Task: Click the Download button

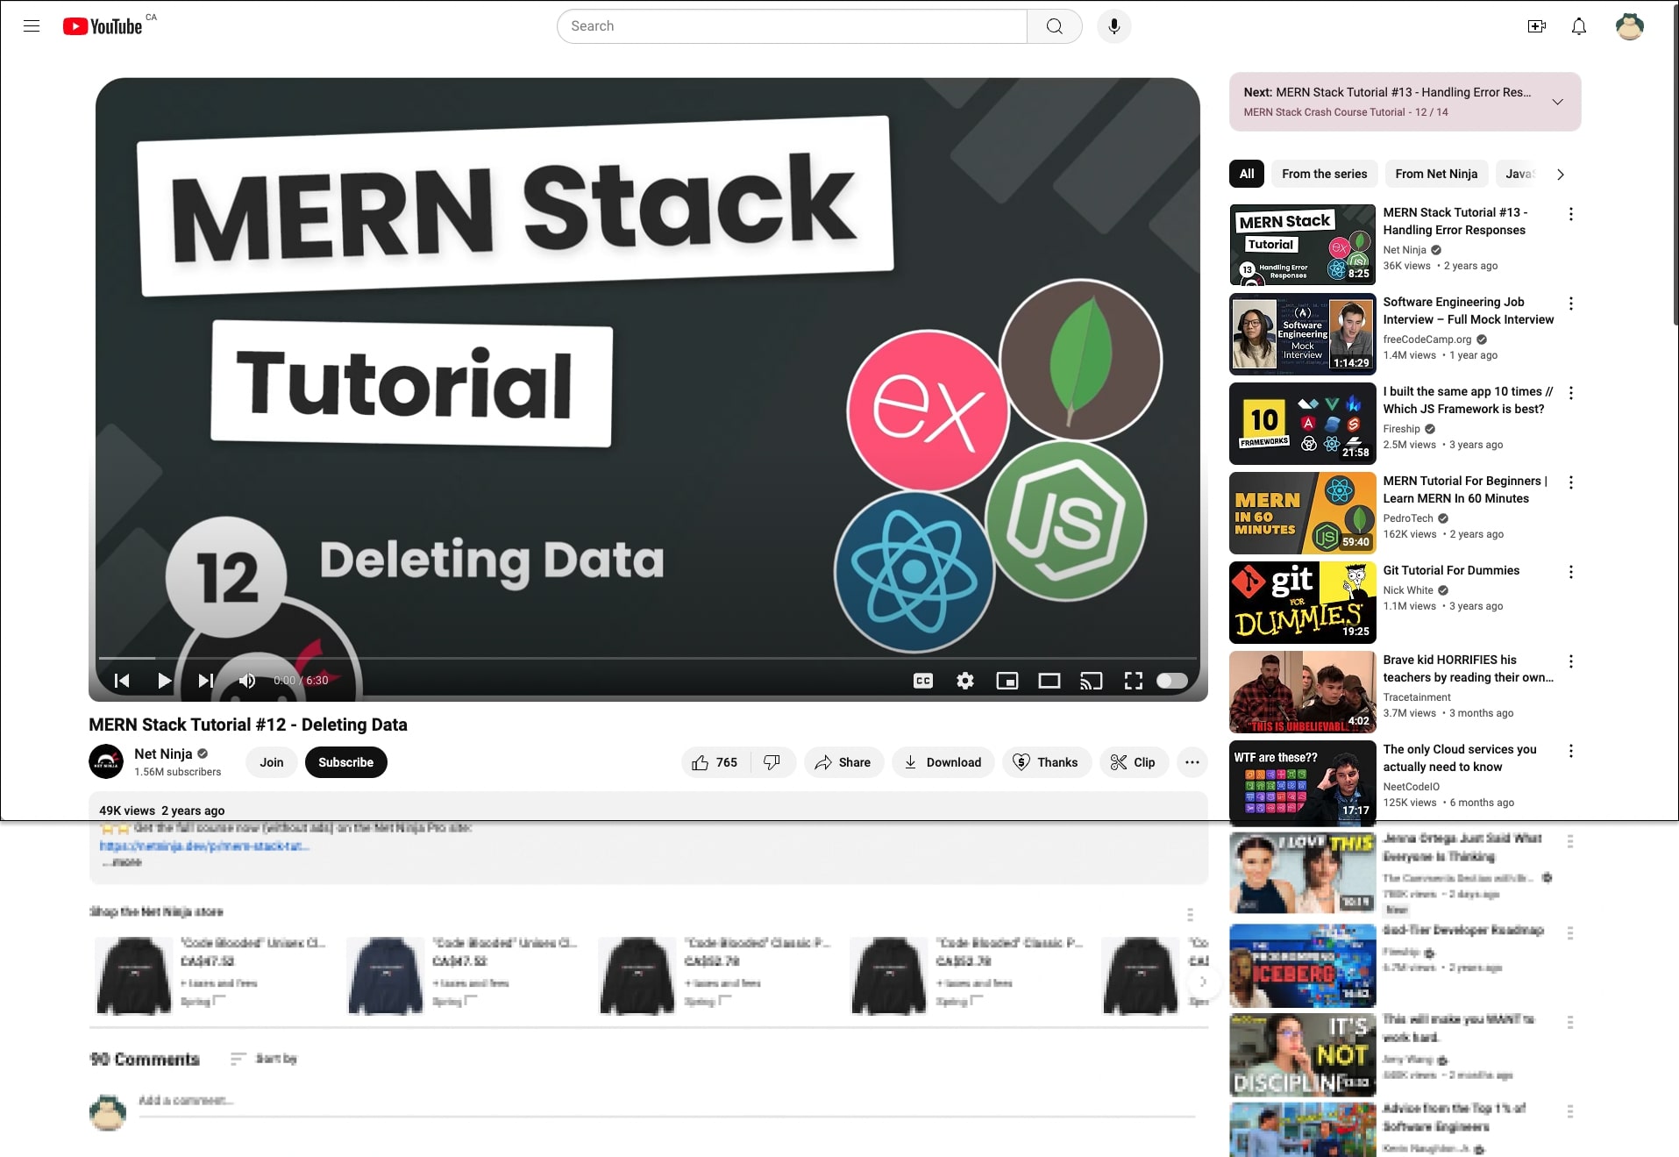Action: [x=943, y=762]
